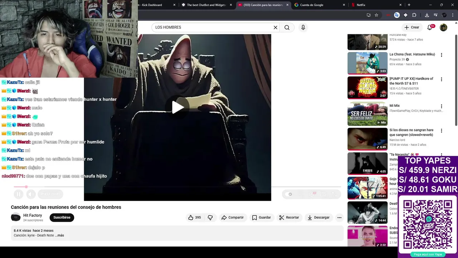Open the Hit Factory channel avatar
Viewport: 458px width, 258px height.
tap(16, 218)
